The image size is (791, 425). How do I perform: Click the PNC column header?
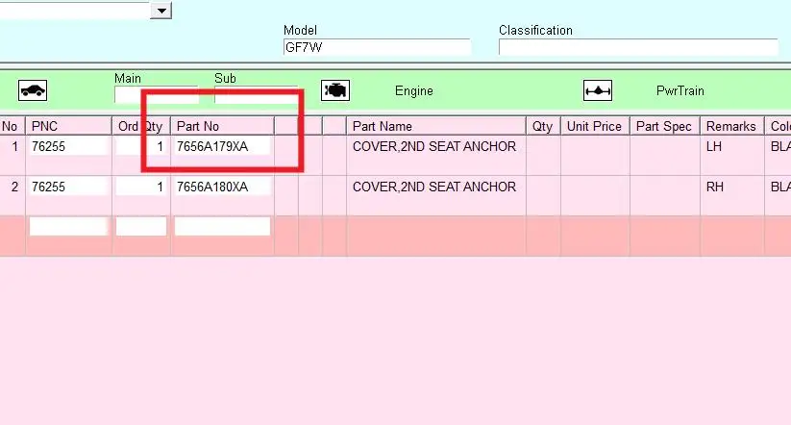45,126
